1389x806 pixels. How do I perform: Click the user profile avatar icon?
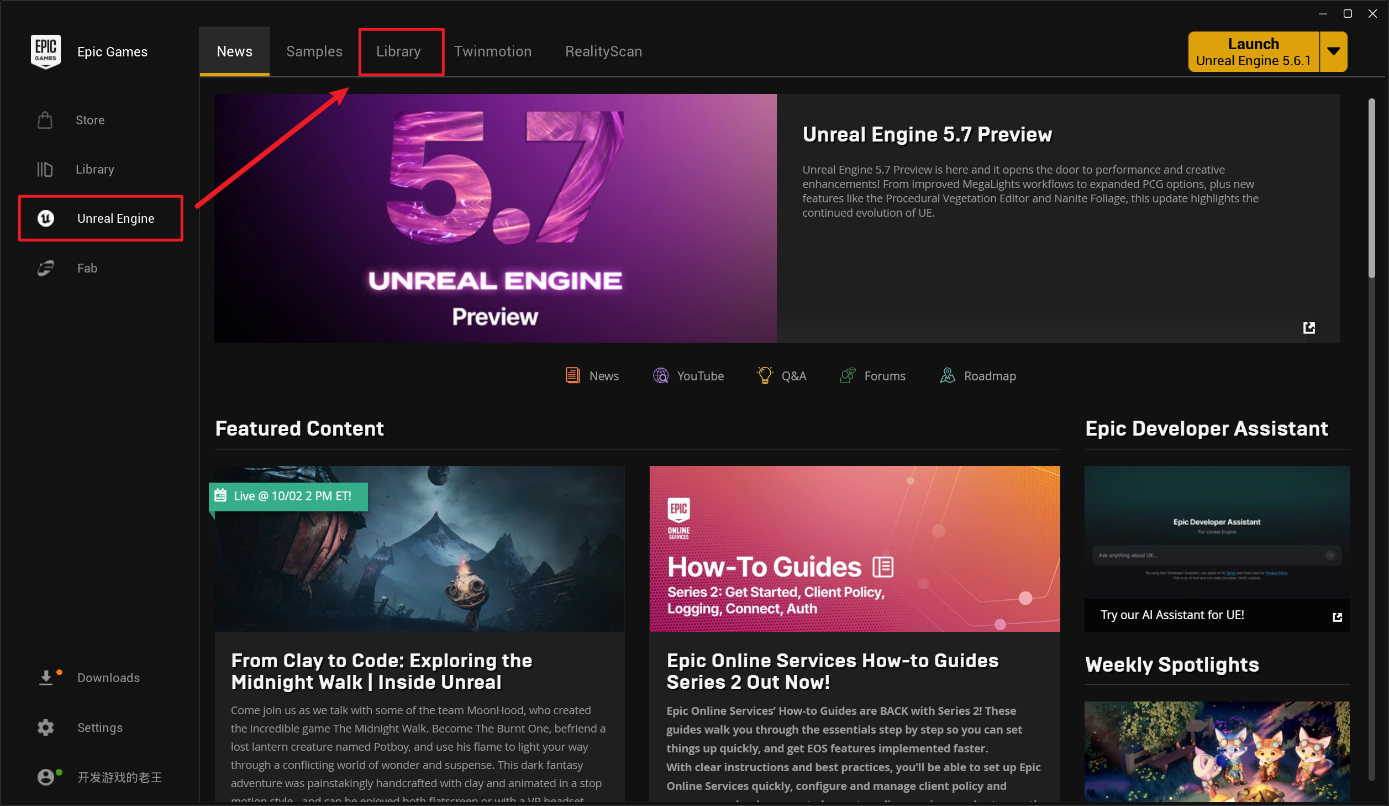pos(46,777)
